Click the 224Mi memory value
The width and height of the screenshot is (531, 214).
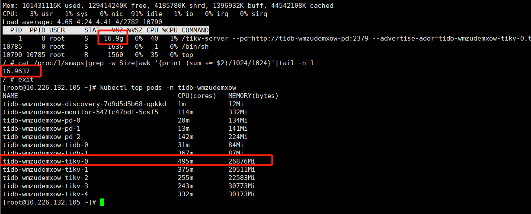[238, 137]
